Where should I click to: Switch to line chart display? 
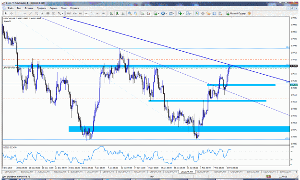point(123,13)
